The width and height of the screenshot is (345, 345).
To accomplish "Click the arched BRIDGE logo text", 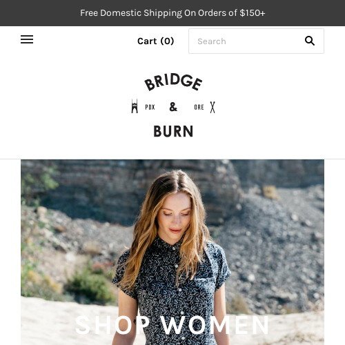I will coord(173,82).
